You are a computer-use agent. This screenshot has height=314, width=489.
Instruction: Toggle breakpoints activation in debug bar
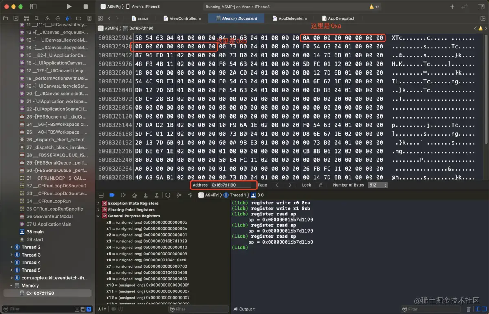click(112, 195)
